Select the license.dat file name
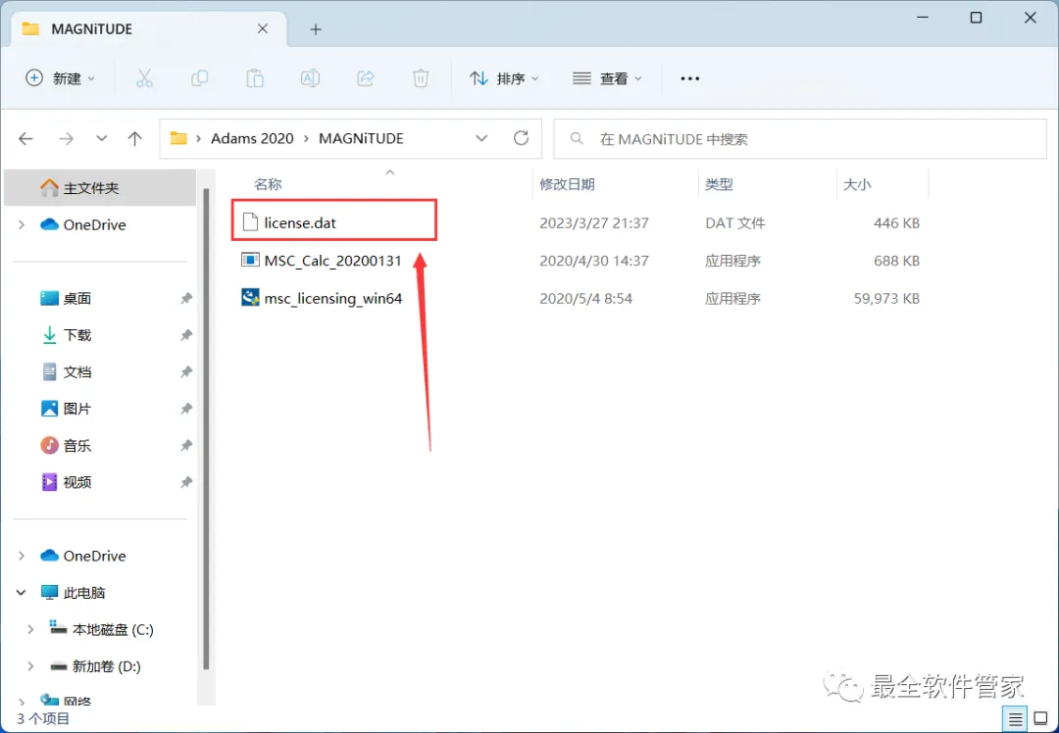The image size is (1059, 733). coord(300,222)
